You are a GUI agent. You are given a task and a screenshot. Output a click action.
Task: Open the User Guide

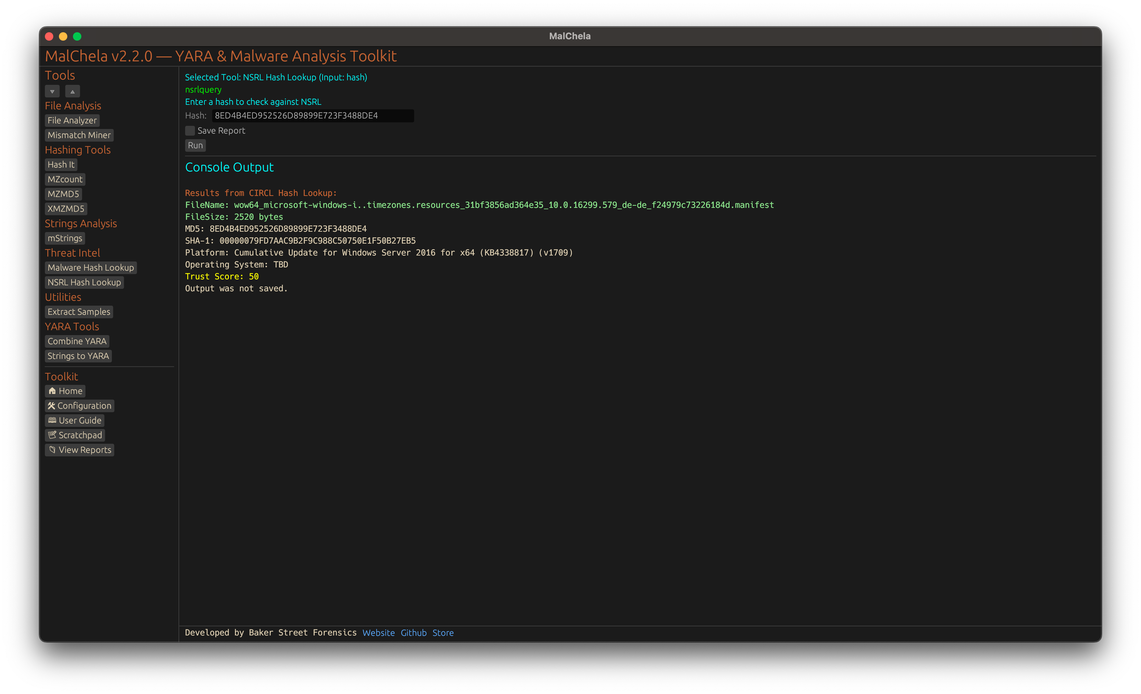coord(75,420)
